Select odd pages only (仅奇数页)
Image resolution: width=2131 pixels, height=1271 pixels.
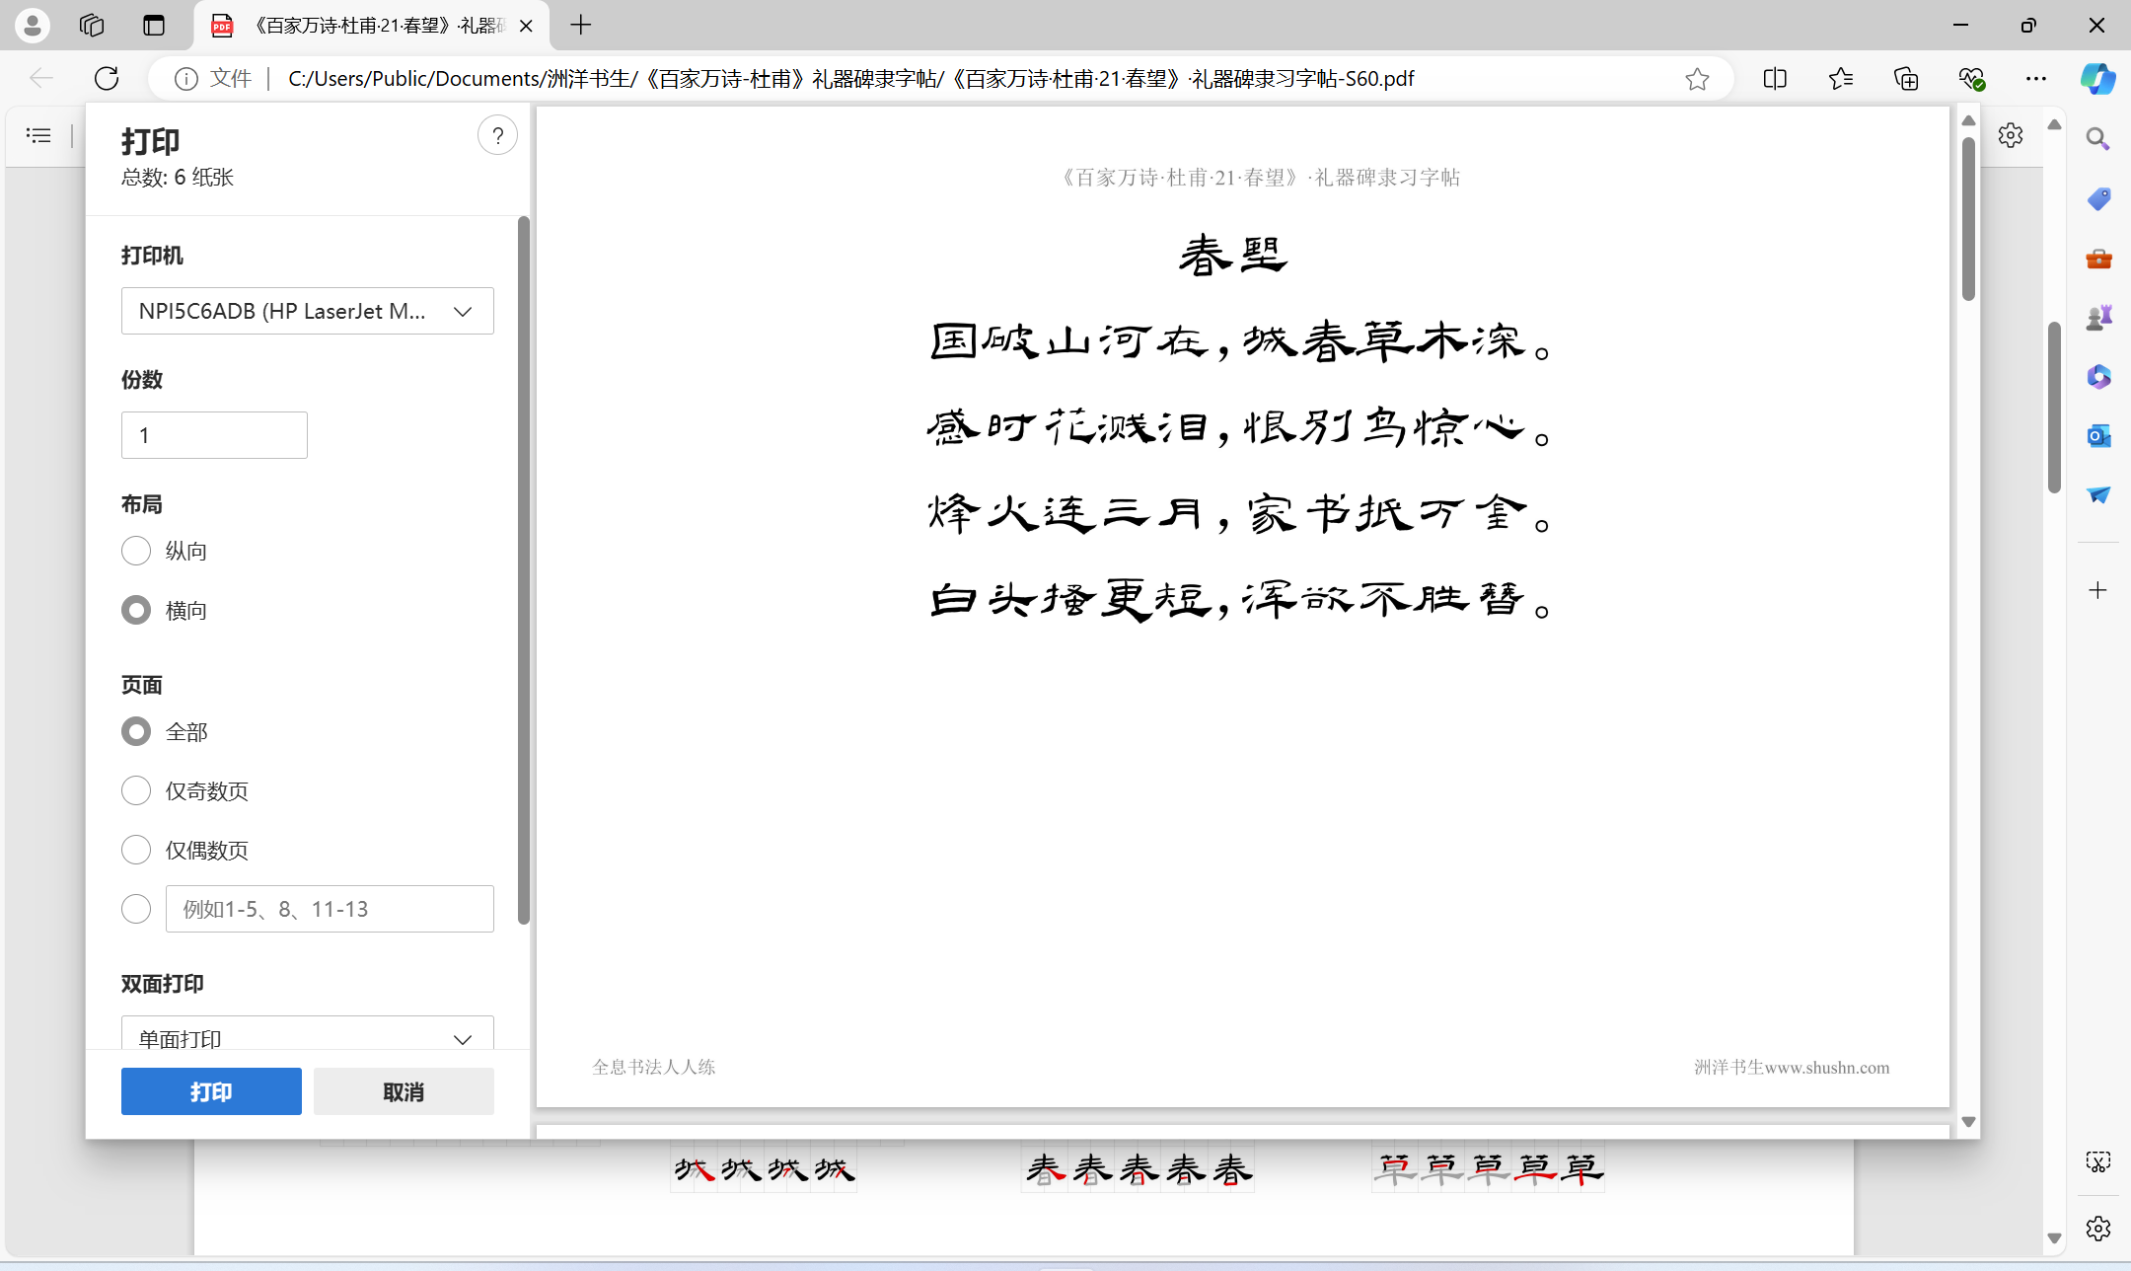pyautogui.click(x=136, y=790)
